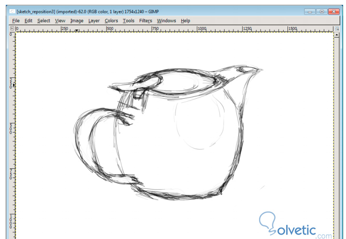
Task: Close the GIMP window
Action: pyautogui.click(x=333, y=12)
